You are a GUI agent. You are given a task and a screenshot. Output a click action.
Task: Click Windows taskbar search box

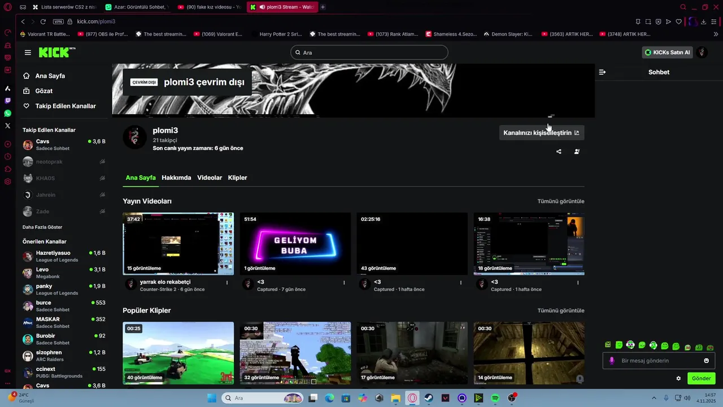pyautogui.click(x=262, y=398)
